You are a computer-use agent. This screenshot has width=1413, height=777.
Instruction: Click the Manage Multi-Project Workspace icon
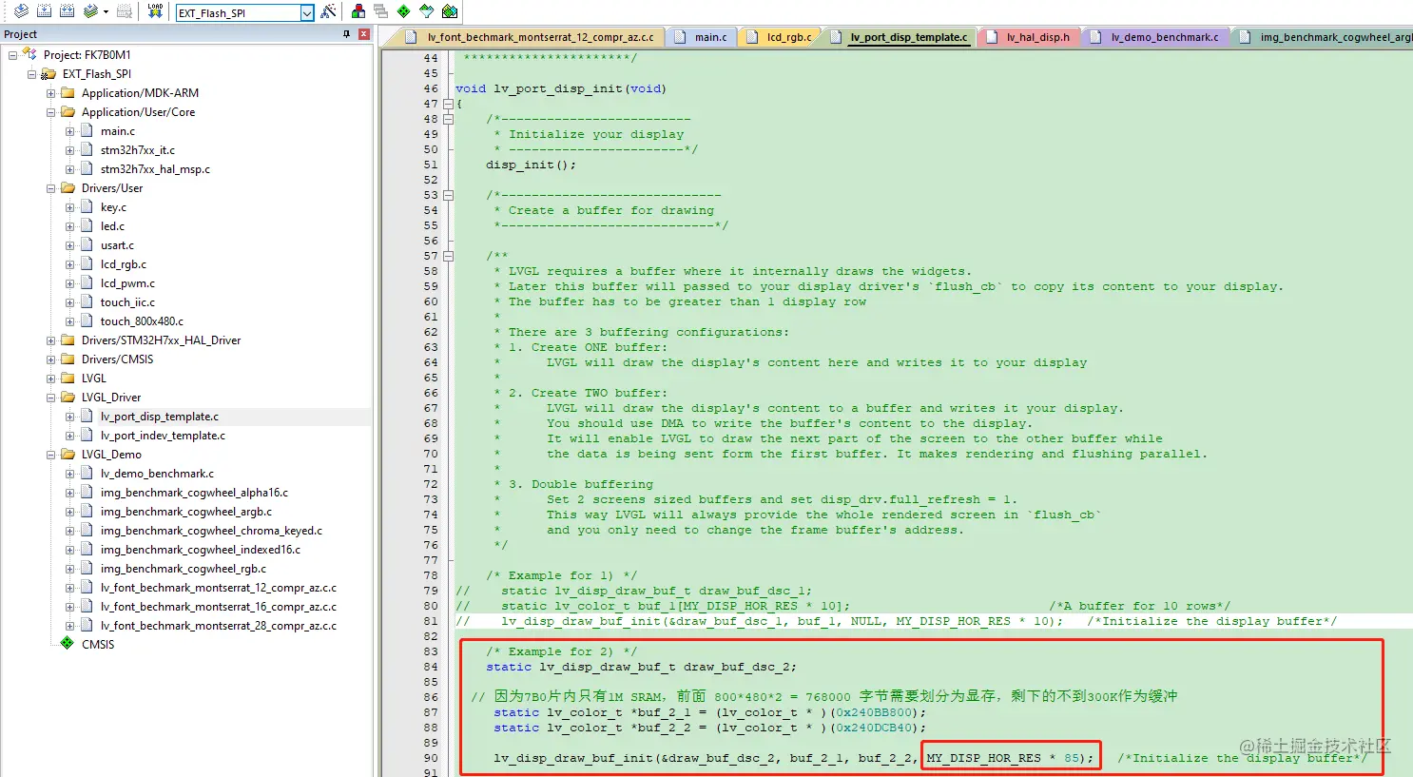click(381, 11)
